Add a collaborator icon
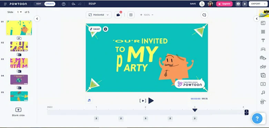The width and height of the screenshot is (269, 128). pos(202,4)
